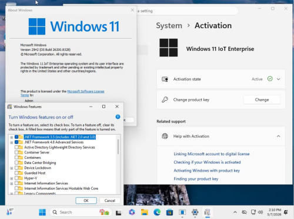The height and width of the screenshot is (219, 294).
Task: Open Checking if your Windows is activated
Action: pos(207,162)
